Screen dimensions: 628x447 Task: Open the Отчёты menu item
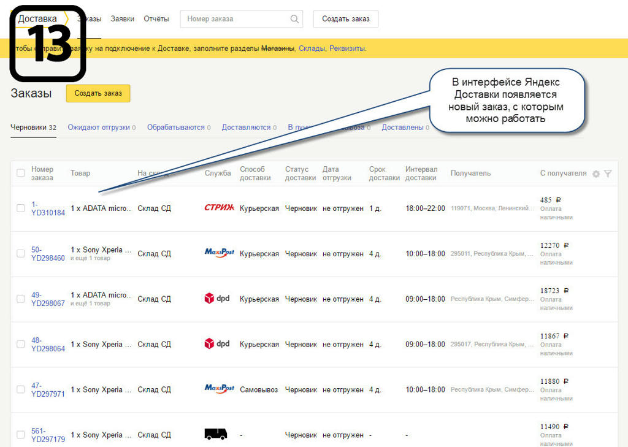coord(156,19)
